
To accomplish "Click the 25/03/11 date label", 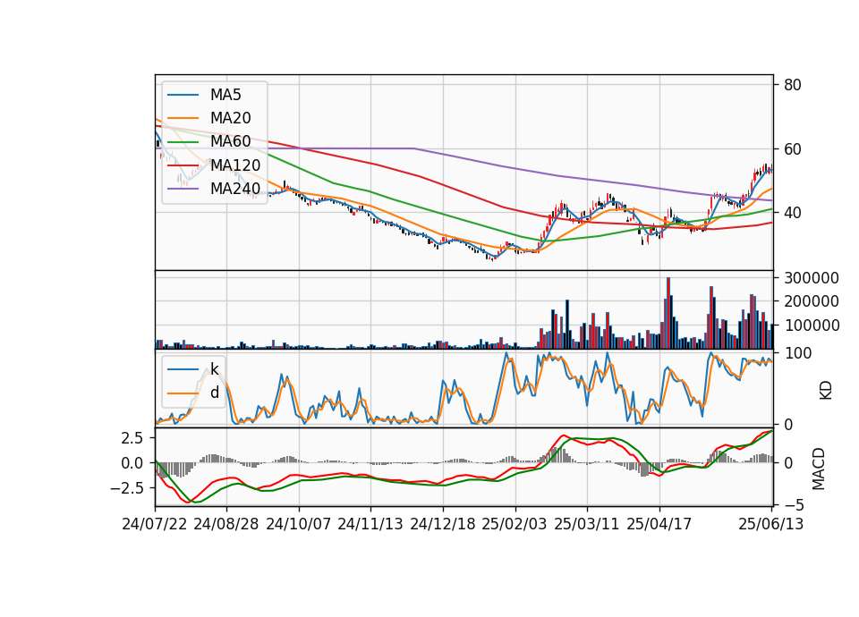I will (x=587, y=524).
